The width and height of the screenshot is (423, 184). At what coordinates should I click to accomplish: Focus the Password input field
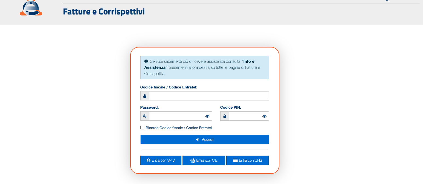point(176,116)
